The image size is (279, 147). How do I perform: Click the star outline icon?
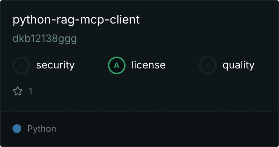tap(18, 91)
